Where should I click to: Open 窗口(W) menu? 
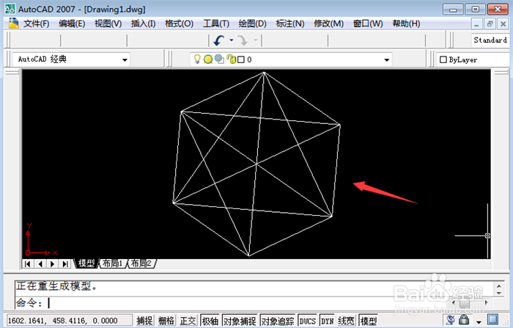point(368,23)
